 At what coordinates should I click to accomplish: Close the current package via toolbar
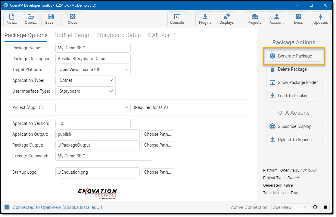73,19
